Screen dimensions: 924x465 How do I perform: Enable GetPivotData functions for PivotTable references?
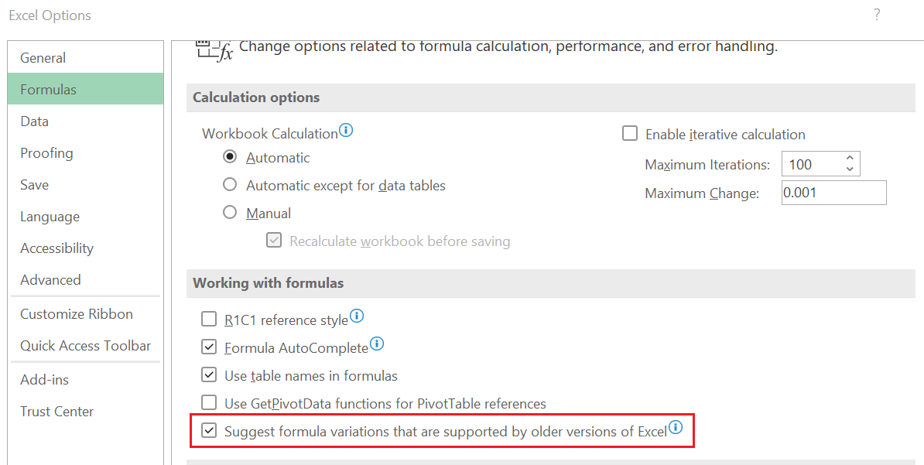(209, 402)
